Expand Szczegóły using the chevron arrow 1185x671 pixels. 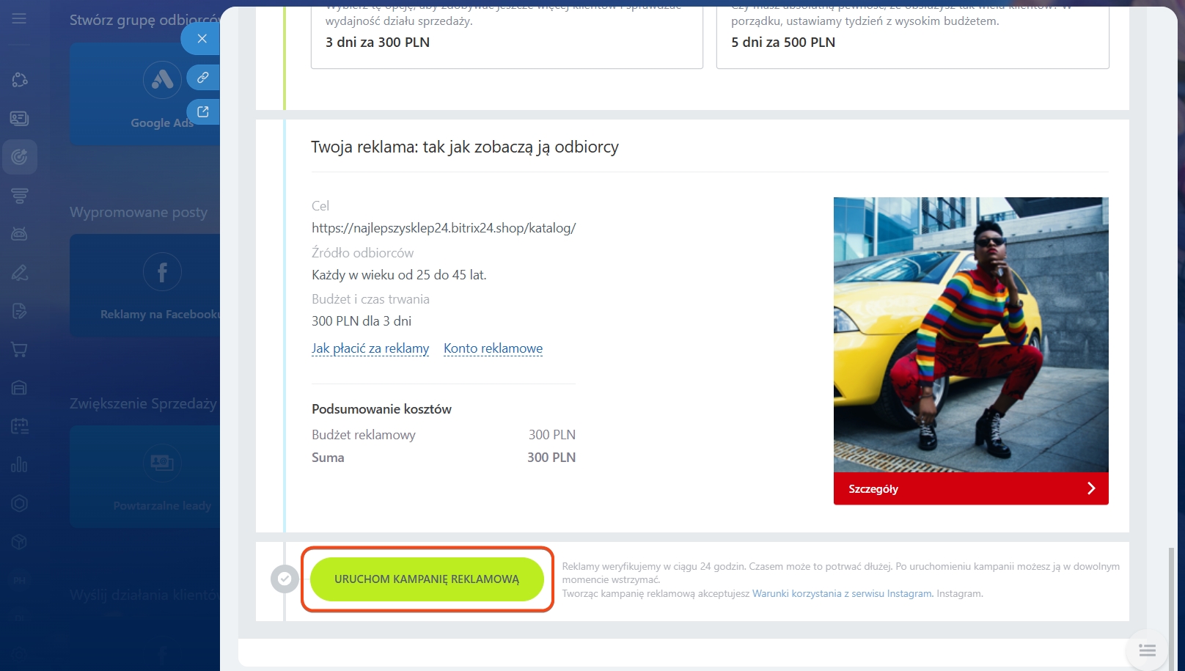[1090, 488]
